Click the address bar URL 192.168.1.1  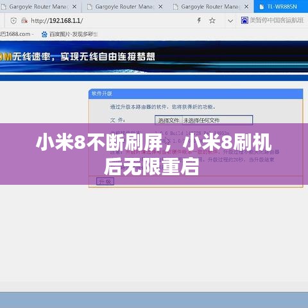[57, 21]
